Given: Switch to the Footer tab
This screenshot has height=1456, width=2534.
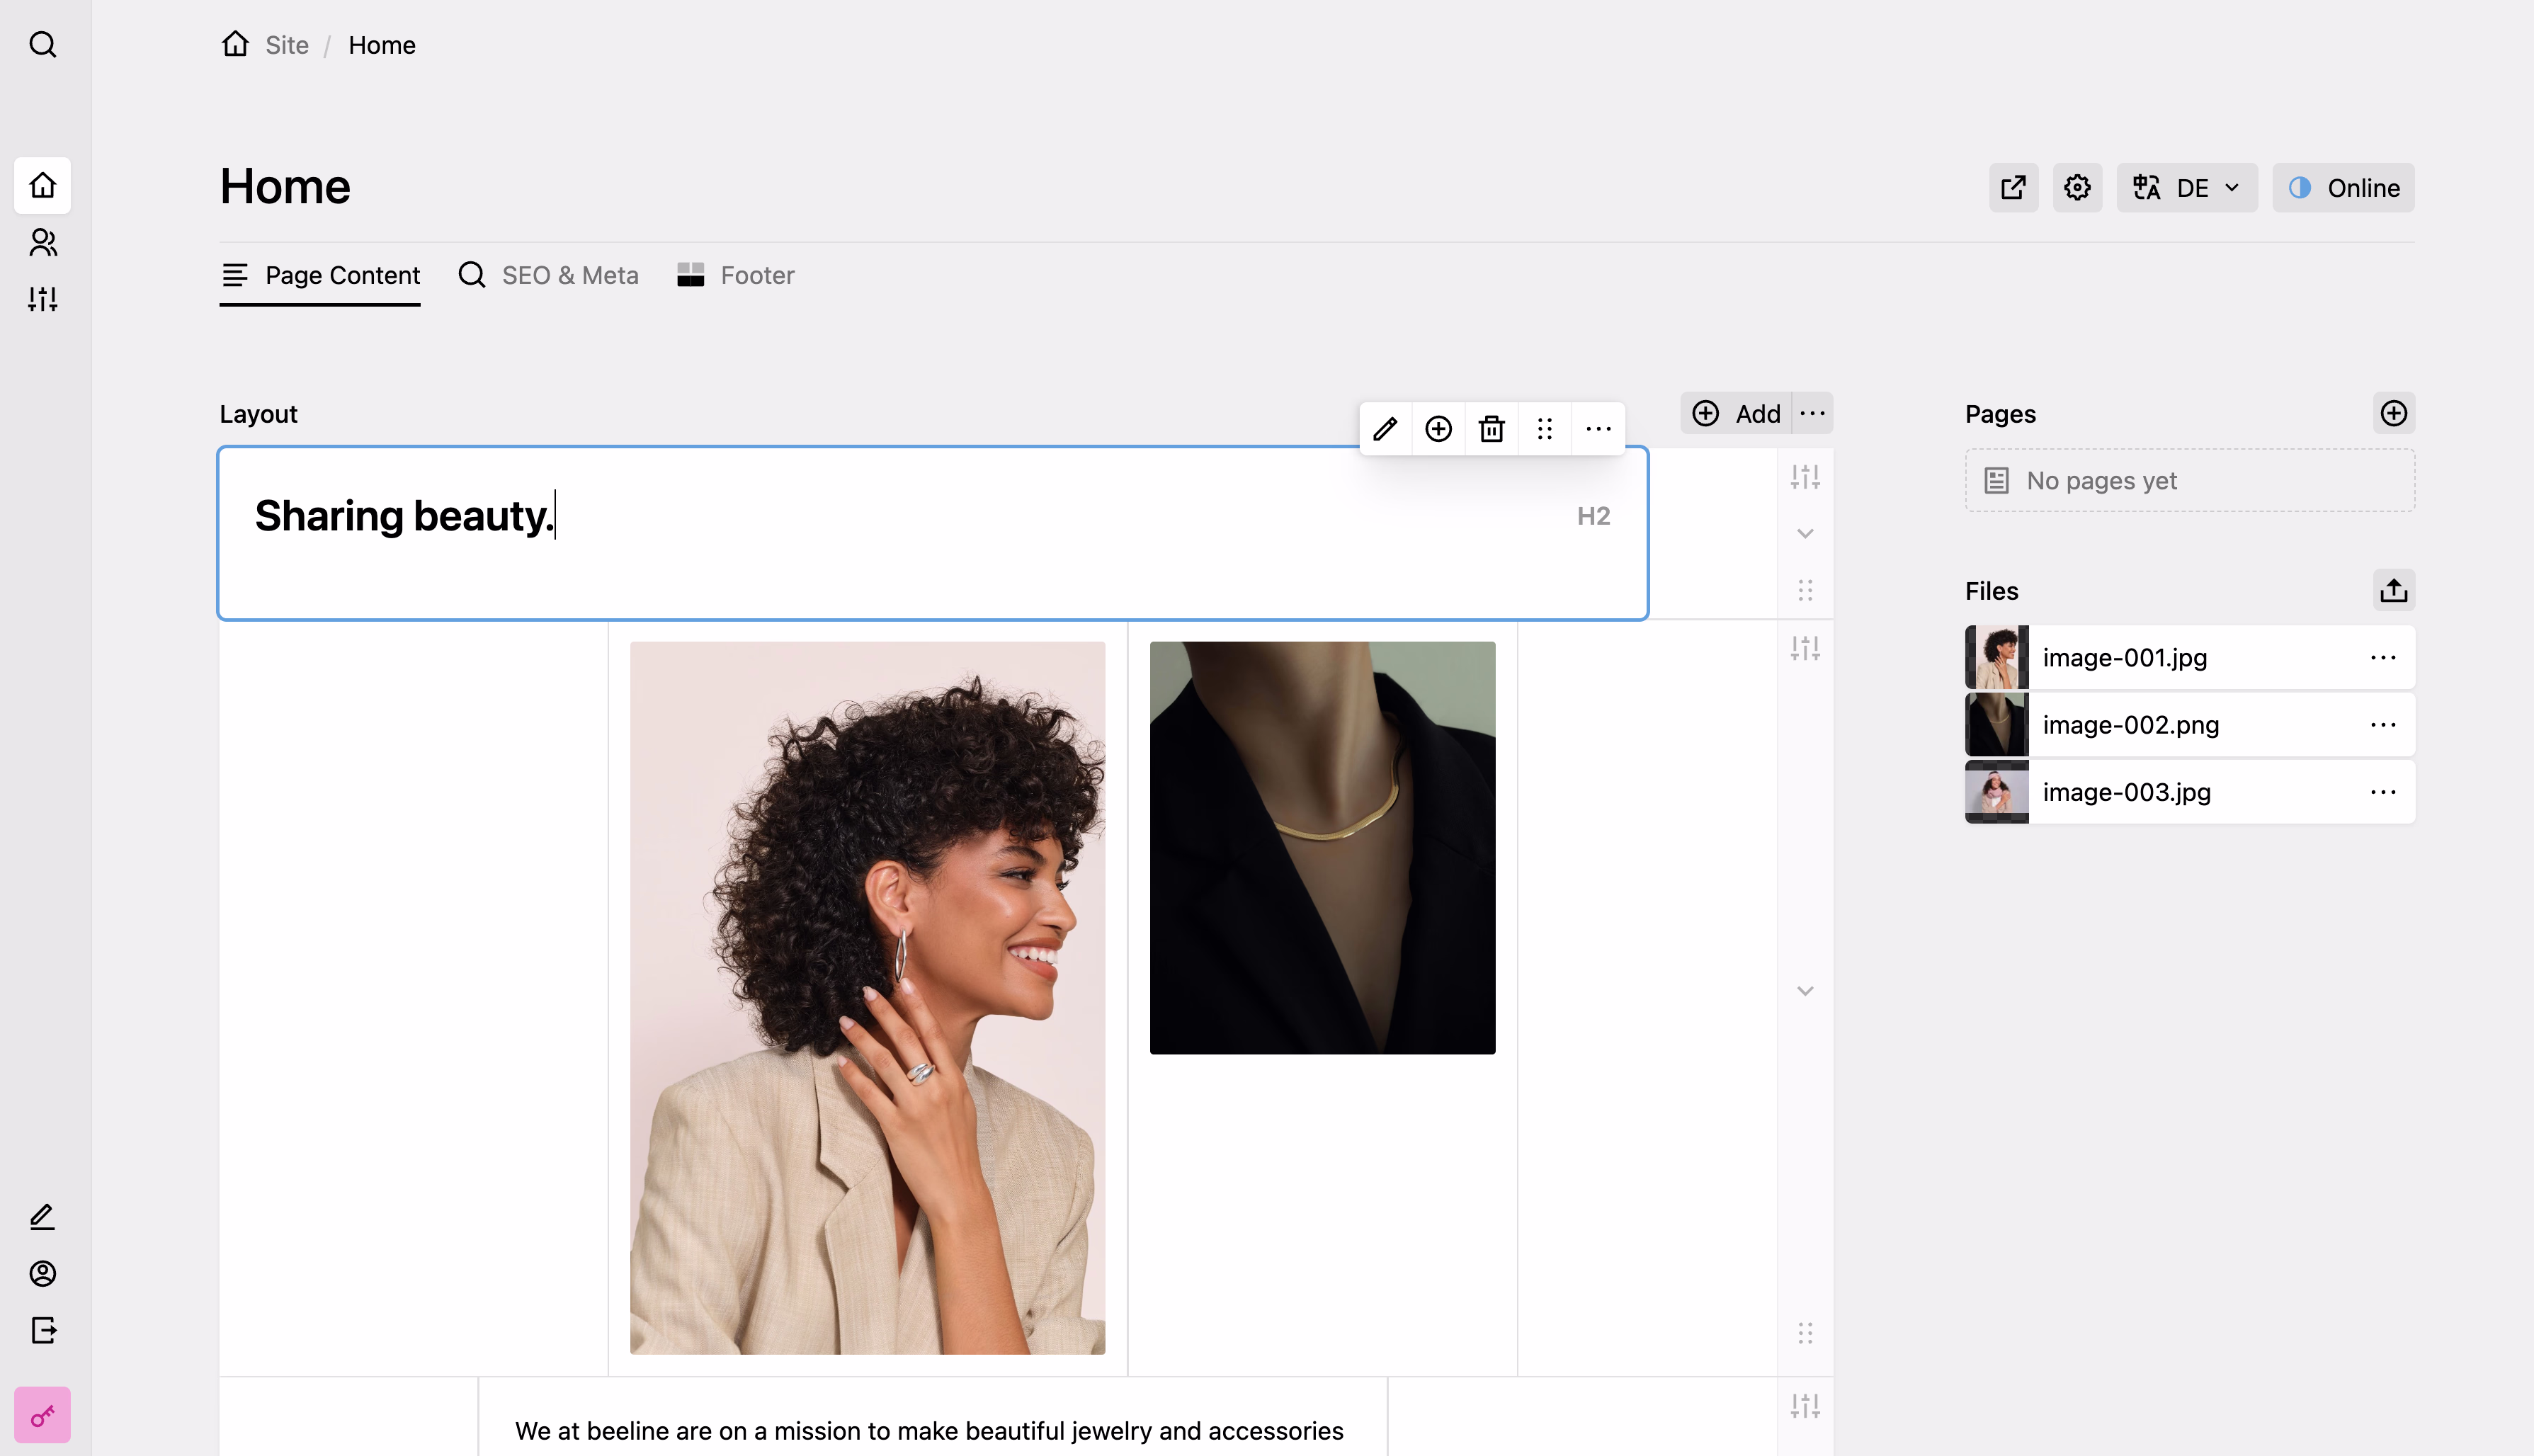Looking at the screenshot, I should [x=736, y=275].
